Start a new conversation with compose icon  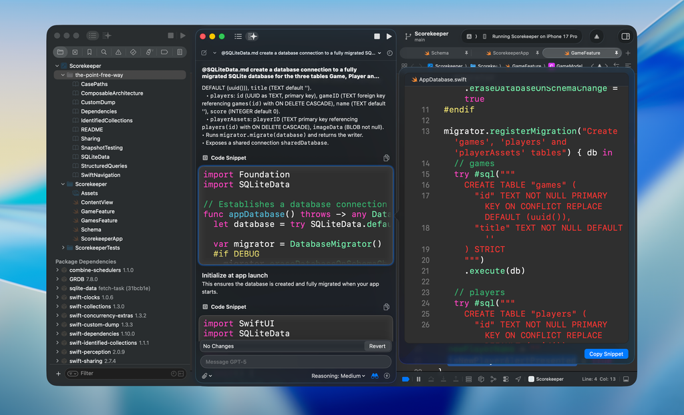pos(204,53)
